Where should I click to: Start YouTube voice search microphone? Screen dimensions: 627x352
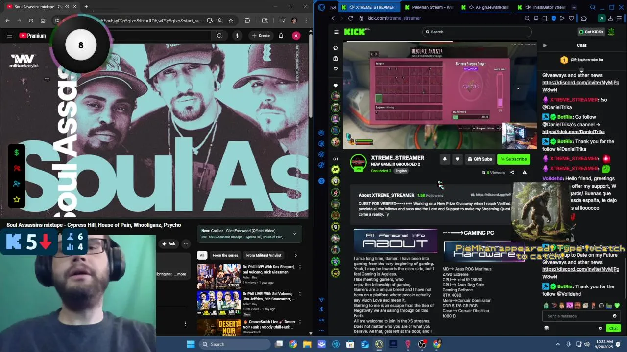(237, 36)
